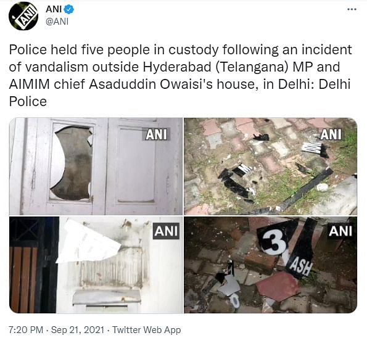The width and height of the screenshot is (367, 338).
Task: Open ANI profile avatar
Action: point(23,15)
